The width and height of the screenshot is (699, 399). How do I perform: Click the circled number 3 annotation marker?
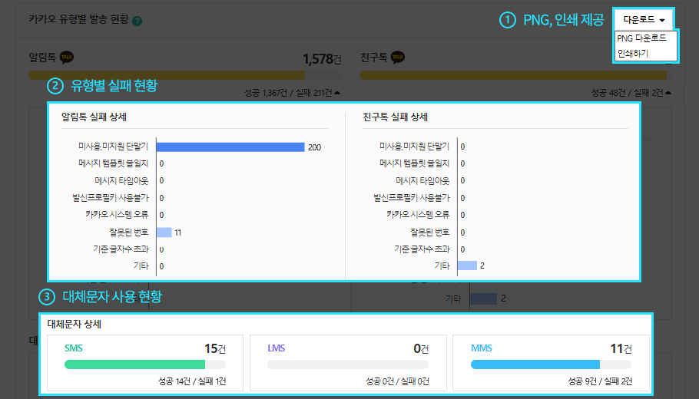point(48,296)
